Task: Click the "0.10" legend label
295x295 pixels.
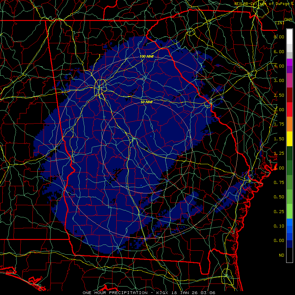Action: tap(279, 226)
